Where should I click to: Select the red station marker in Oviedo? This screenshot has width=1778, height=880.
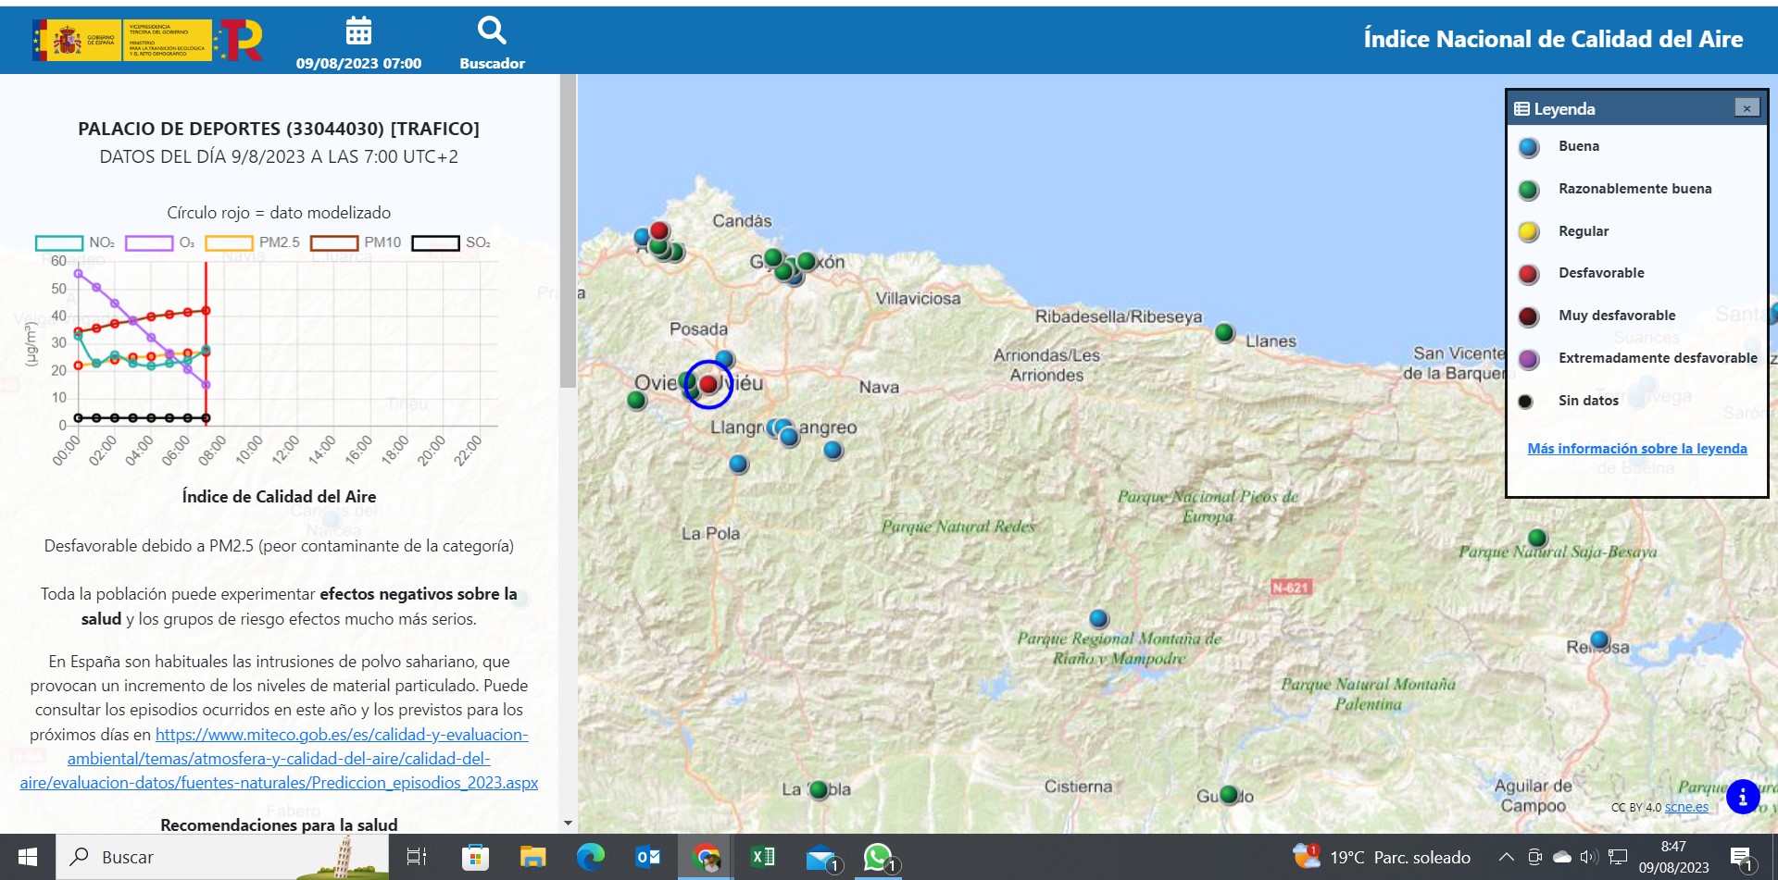tap(708, 384)
